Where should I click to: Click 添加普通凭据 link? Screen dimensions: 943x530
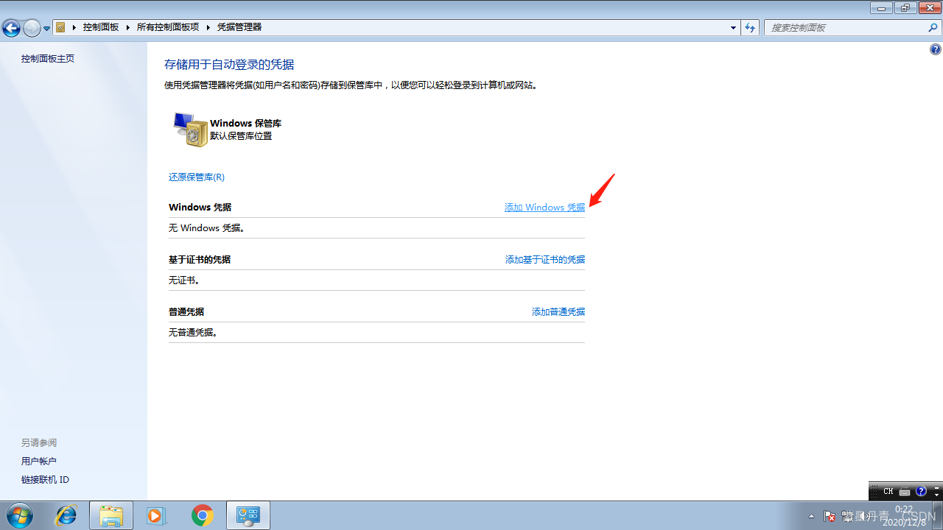[x=558, y=312]
